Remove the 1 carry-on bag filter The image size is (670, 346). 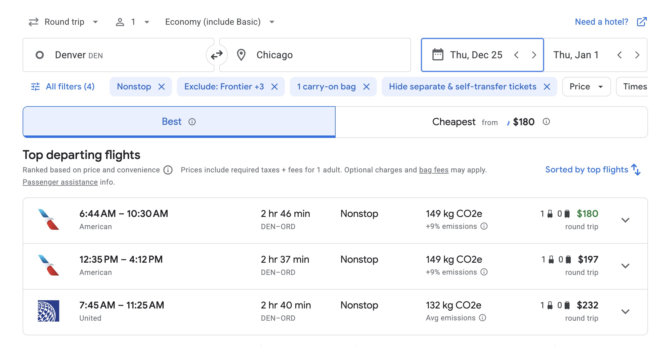[x=366, y=87]
